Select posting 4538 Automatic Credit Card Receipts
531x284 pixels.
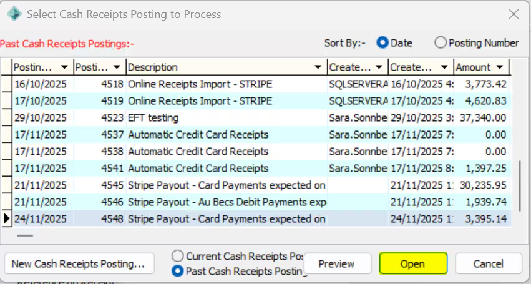tap(227, 152)
